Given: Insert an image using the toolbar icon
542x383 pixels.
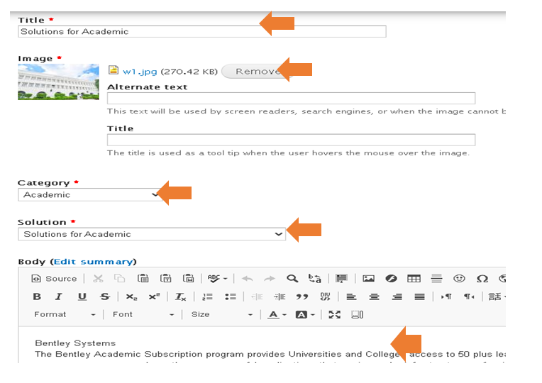Looking at the screenshot, I should [368, 279].
